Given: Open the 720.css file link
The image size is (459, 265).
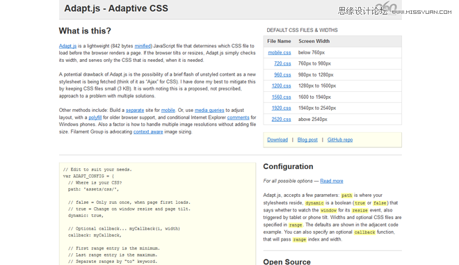Looking at the screenshot, I should click(282, 63).
